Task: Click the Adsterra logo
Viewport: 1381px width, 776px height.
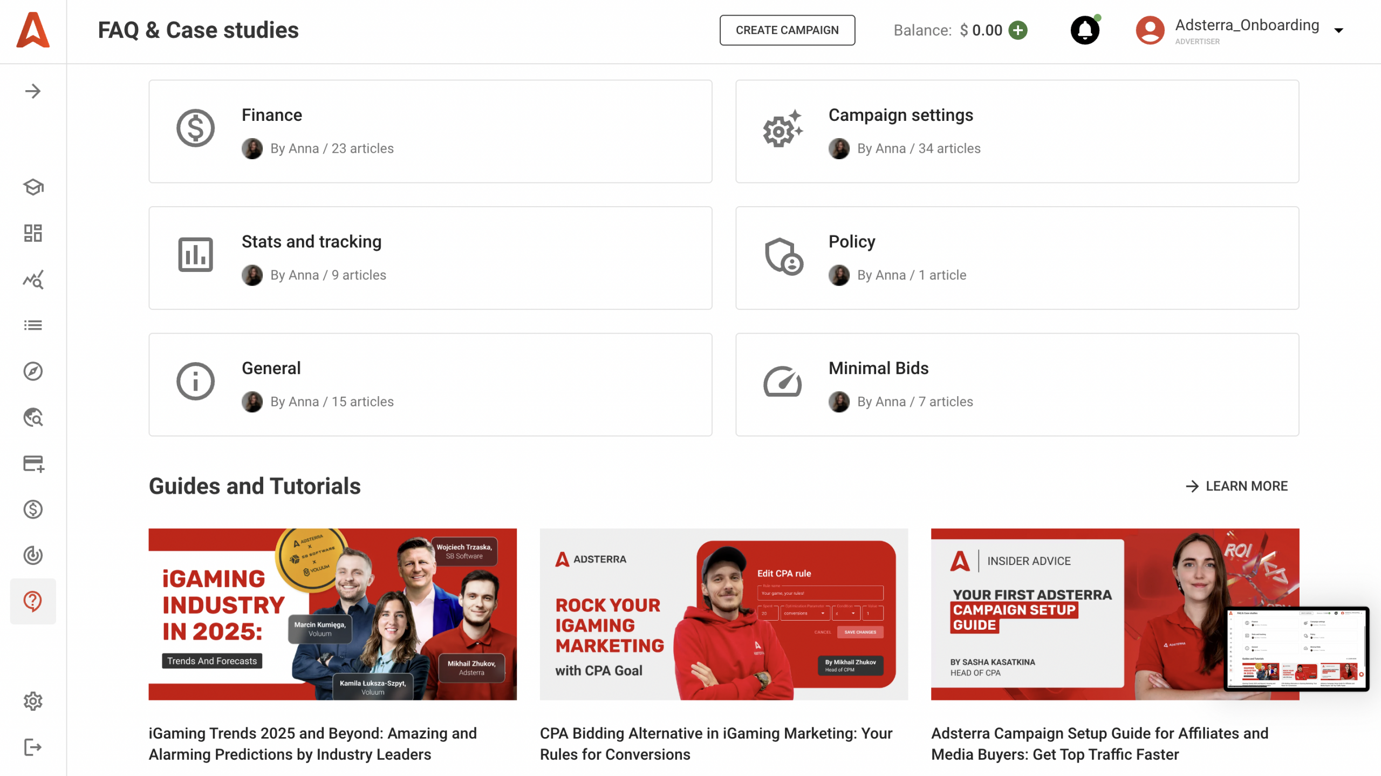Action: point(33,30)
